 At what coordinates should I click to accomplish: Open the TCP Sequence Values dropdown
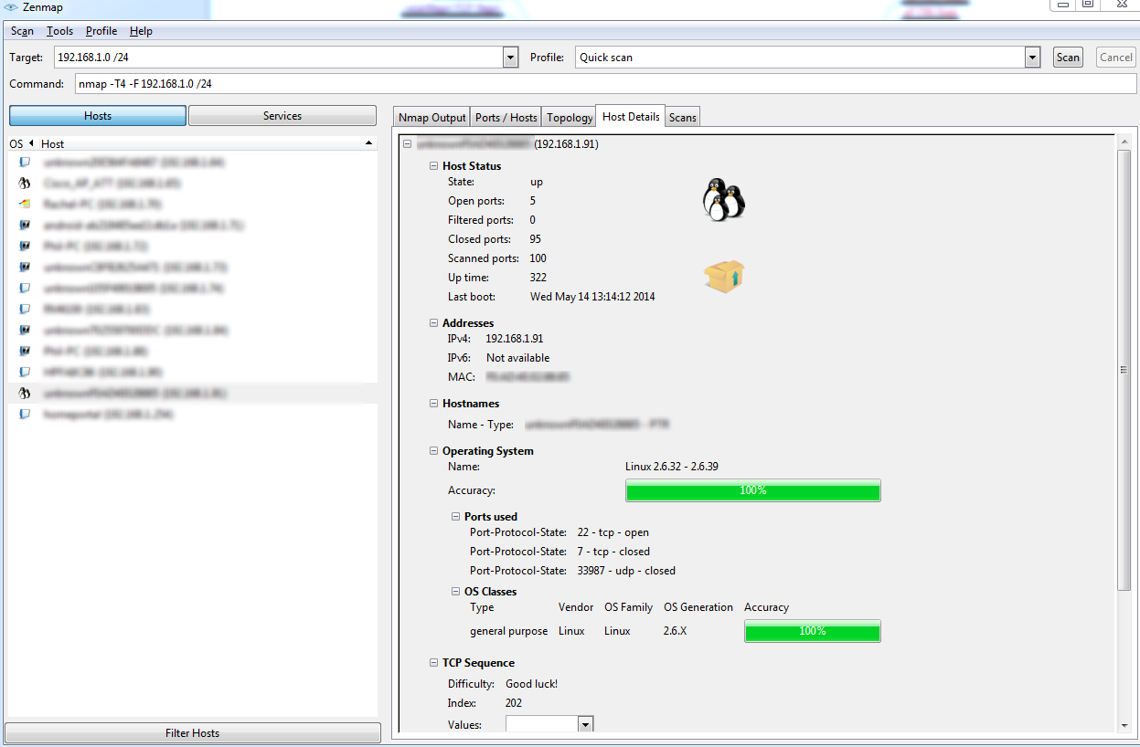pyautogui.click(x=586, y=724)
